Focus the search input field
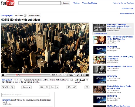 coord(39,3)
